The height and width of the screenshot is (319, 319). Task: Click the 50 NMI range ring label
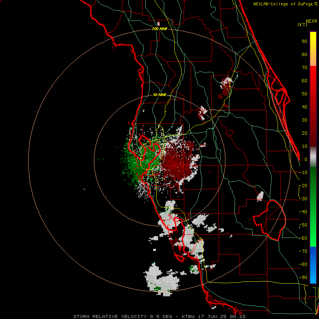[x=159, y=95]
